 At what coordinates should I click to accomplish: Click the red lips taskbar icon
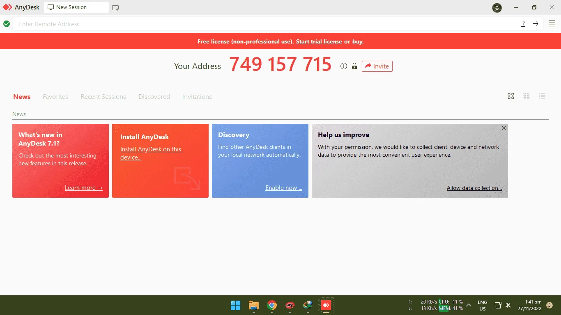pyautogui.click(x=290, y=305)
